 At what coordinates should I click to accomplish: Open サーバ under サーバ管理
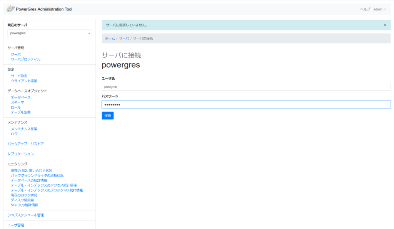pos(16,54)
